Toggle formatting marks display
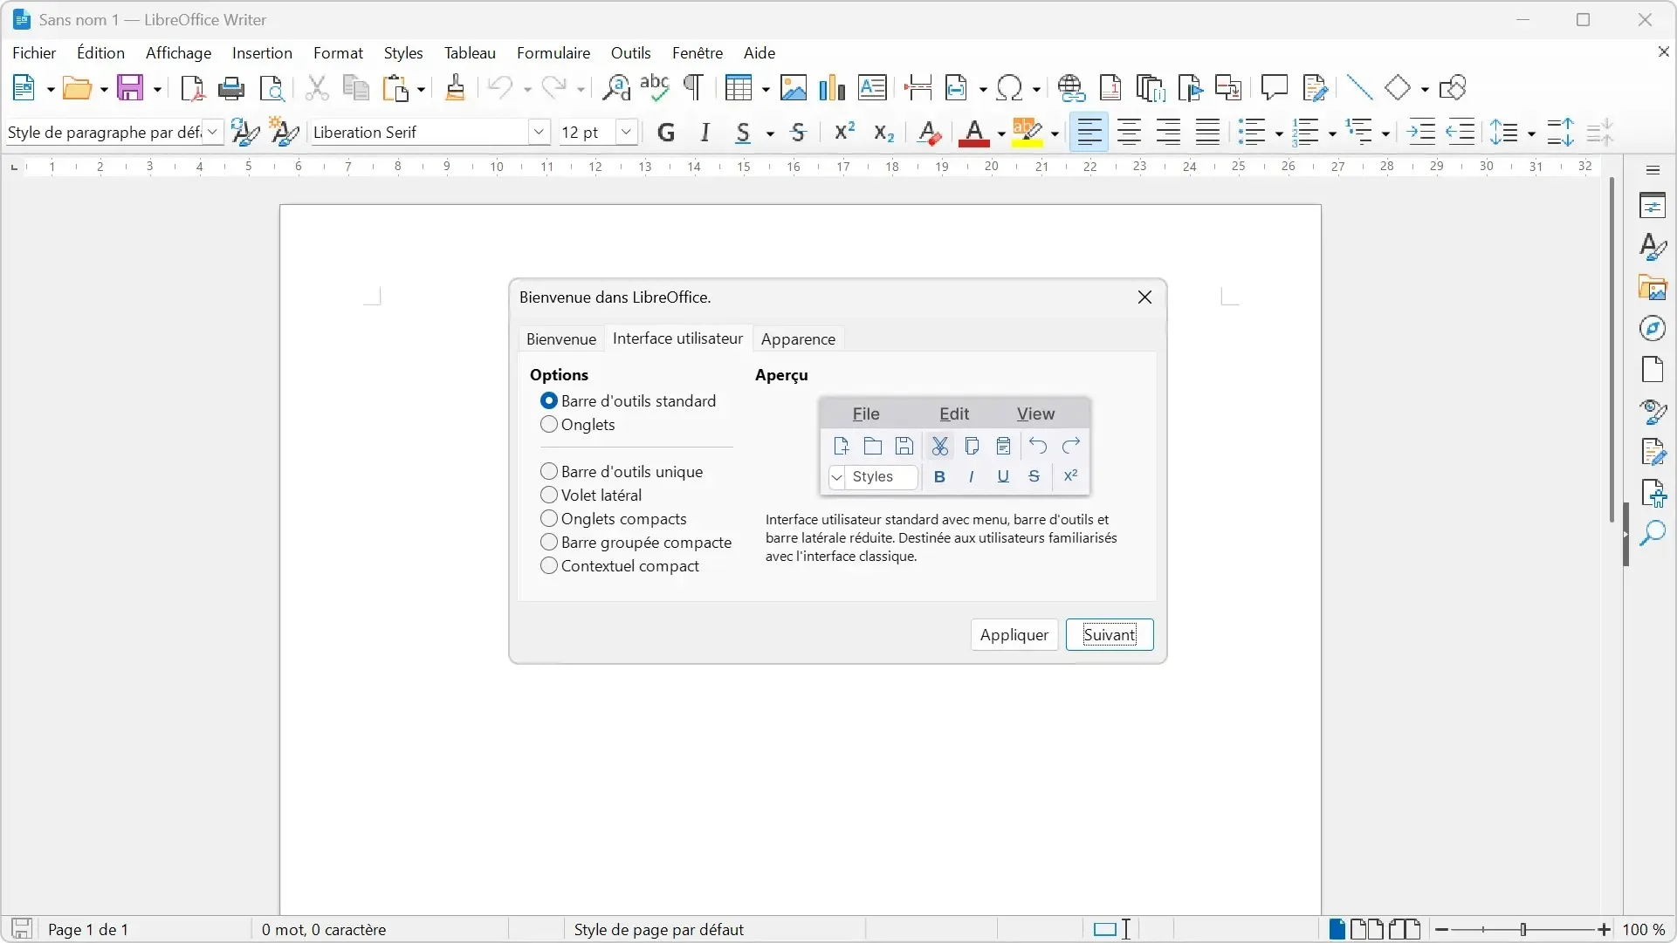 coord(693,87)
